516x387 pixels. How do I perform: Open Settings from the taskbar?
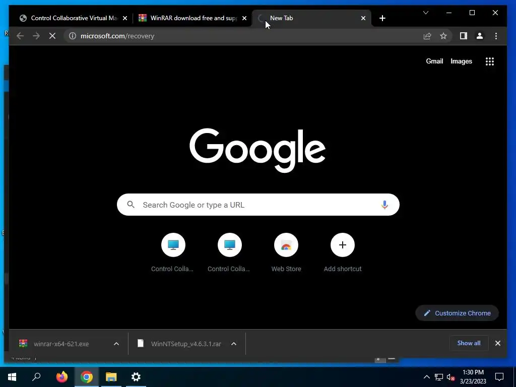(136, 377)
